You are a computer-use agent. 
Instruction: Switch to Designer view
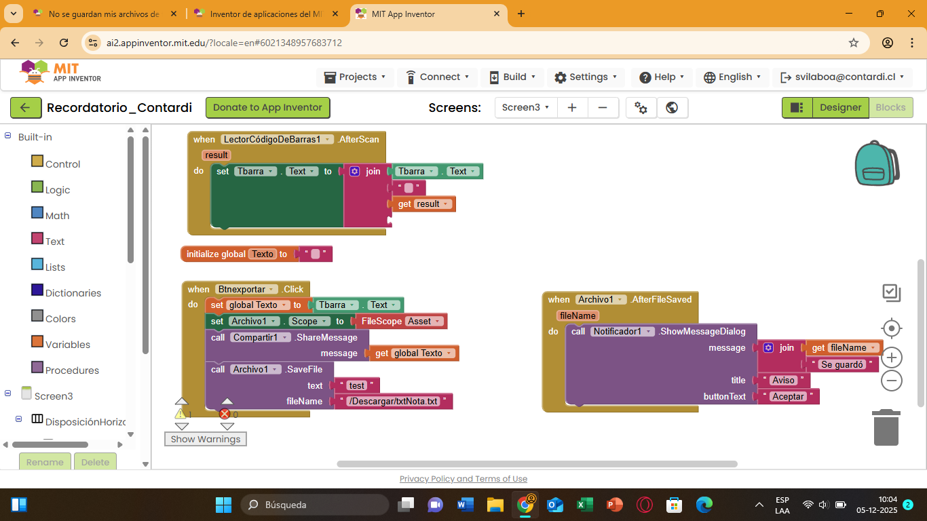click(x=840, y=108)
